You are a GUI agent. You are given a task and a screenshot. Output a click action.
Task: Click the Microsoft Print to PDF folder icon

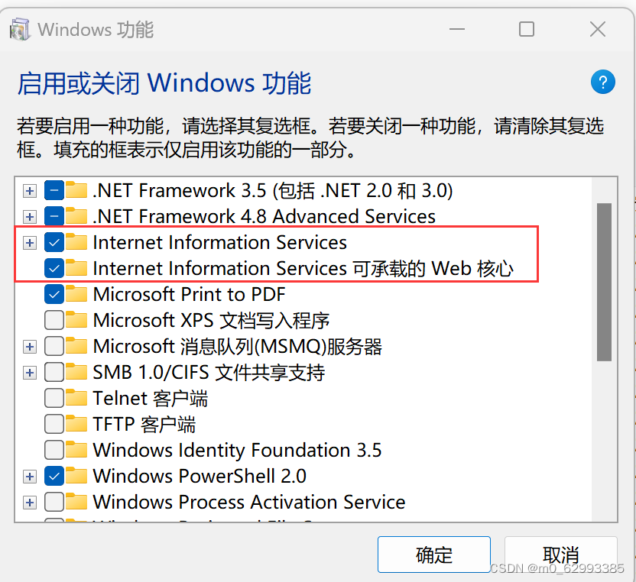pos(76,294)
